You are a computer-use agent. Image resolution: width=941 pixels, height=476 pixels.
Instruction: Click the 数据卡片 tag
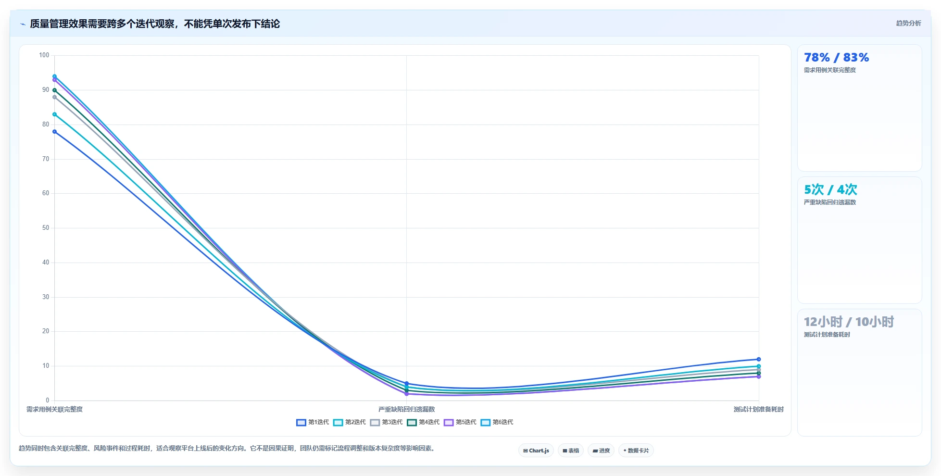point(636,451)
